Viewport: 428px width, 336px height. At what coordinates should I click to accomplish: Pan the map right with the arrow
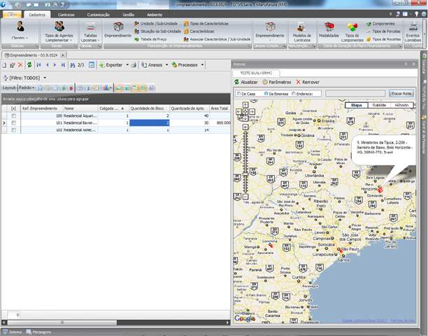(x=252, y=111)
